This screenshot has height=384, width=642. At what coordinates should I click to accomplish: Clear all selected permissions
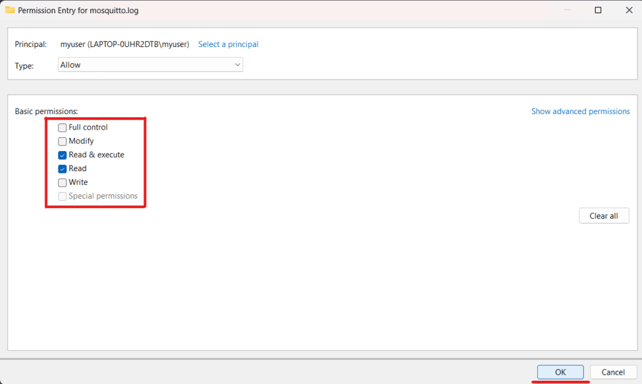tap(604, 215)
